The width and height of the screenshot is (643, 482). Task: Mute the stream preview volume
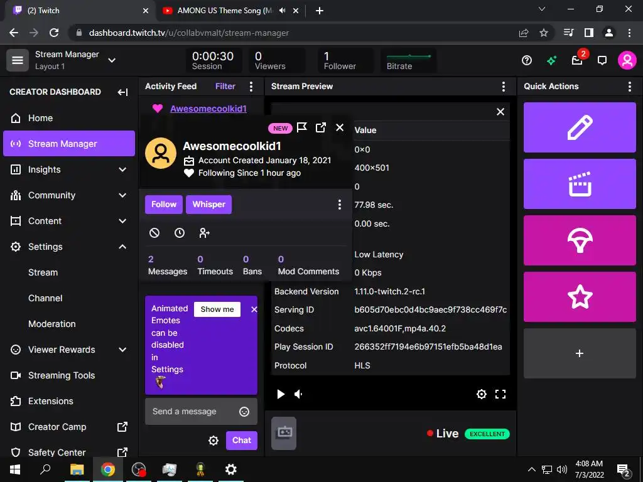[x=298, y=394]
